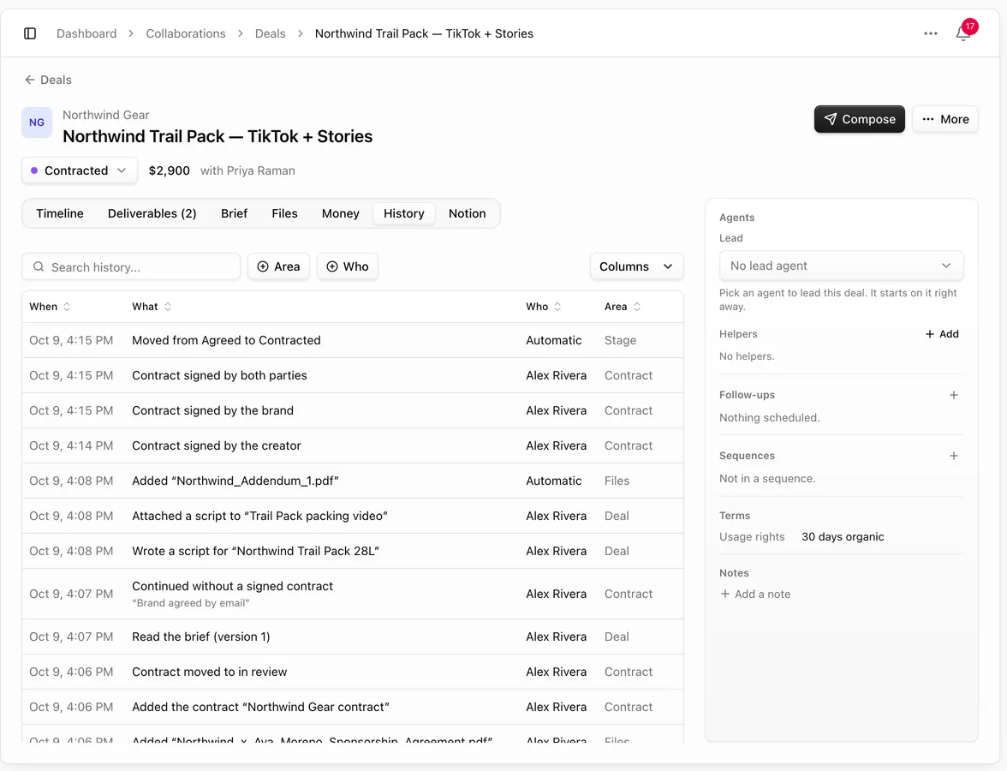The image size is (1007, 771).
Task: Switch to the Deliverables (2) tab
Action: (x=152, y=213)
